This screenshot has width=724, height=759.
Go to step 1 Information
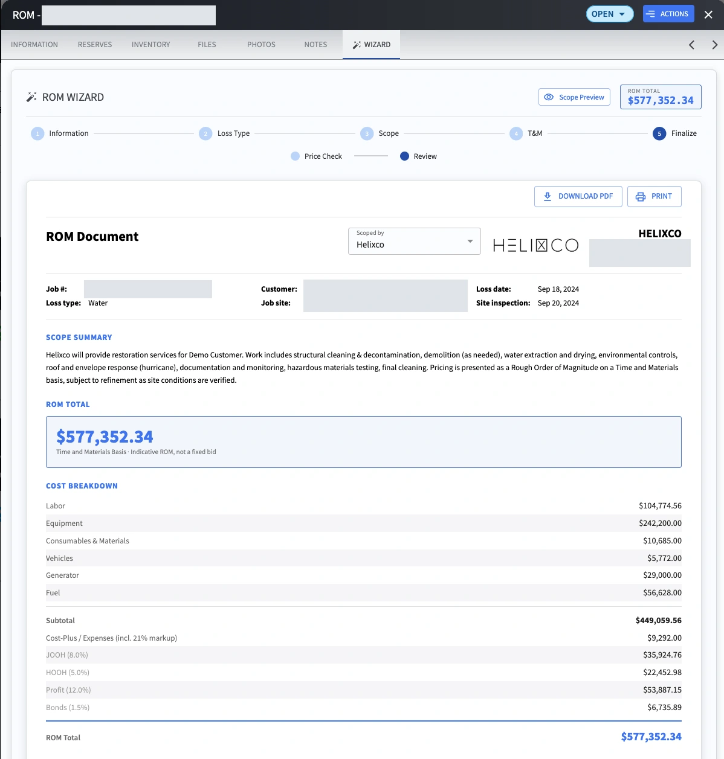(x=60, y=133)
